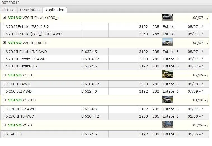Open the XC60 car thumbnail

168,74
